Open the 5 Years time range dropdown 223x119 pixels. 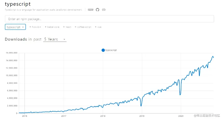[55, 39]
